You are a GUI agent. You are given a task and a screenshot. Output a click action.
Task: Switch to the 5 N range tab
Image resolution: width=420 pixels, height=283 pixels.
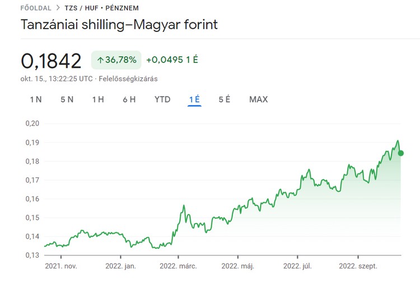[67, 100]
